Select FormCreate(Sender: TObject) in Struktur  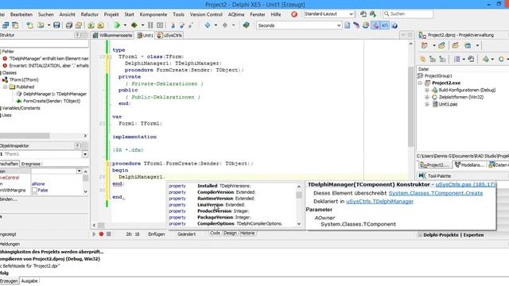point(52,101)
